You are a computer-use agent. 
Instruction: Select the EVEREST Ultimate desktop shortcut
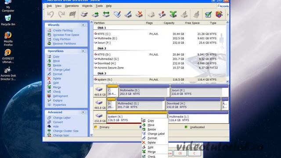coord(8,56)
